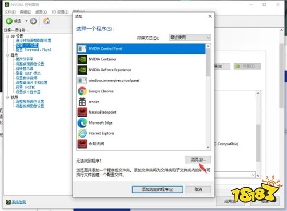This screenshot has width=287, height=211.
Task: Select the NVIDIA Container icon
Action: 82,59
